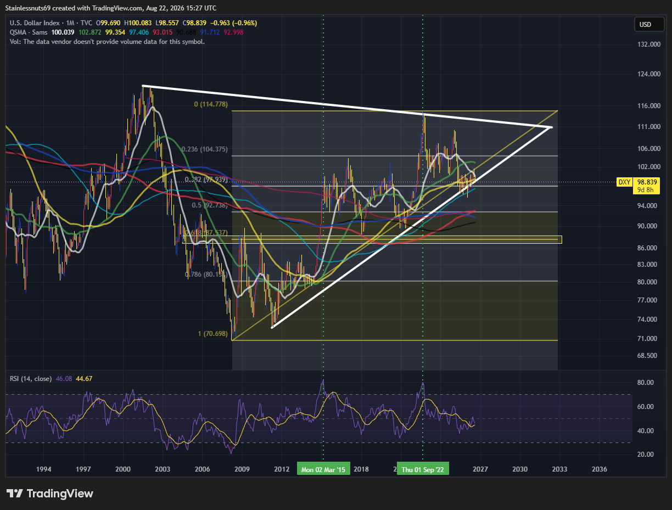
Task: Click the DXY symbol label on price axis
Action: click(624, 182)
